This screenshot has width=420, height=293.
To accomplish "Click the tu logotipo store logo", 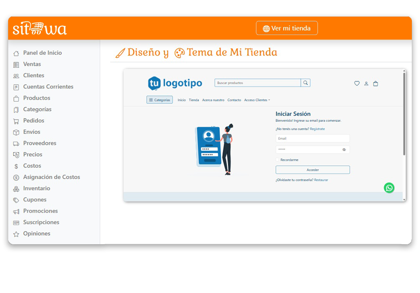I will coord(175,83).
